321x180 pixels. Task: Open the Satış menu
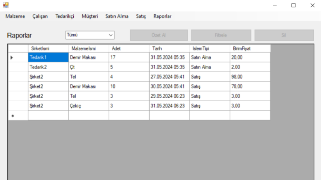click(141, 16)
